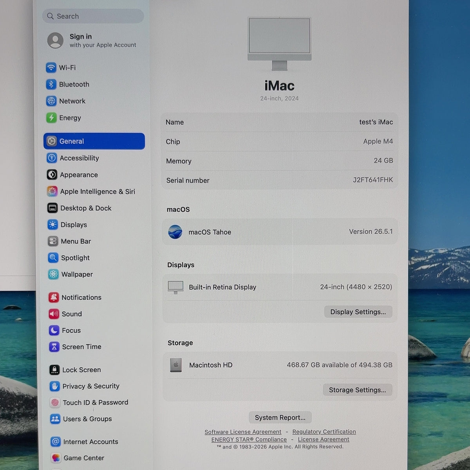Open the Touch ID & Password fingerprint icon
This screenshot has width=470, height=470.
pyautogui.click(x=55, y=402)
